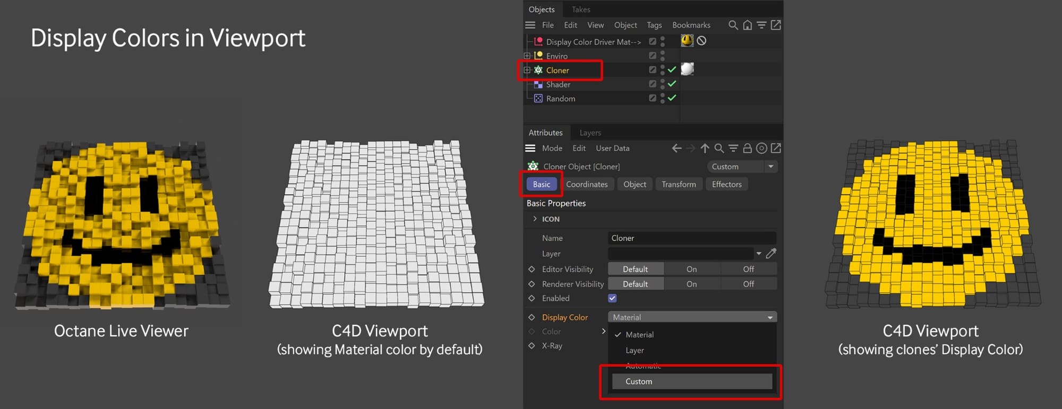Click the home icon in Objects panel

point(747,25)
